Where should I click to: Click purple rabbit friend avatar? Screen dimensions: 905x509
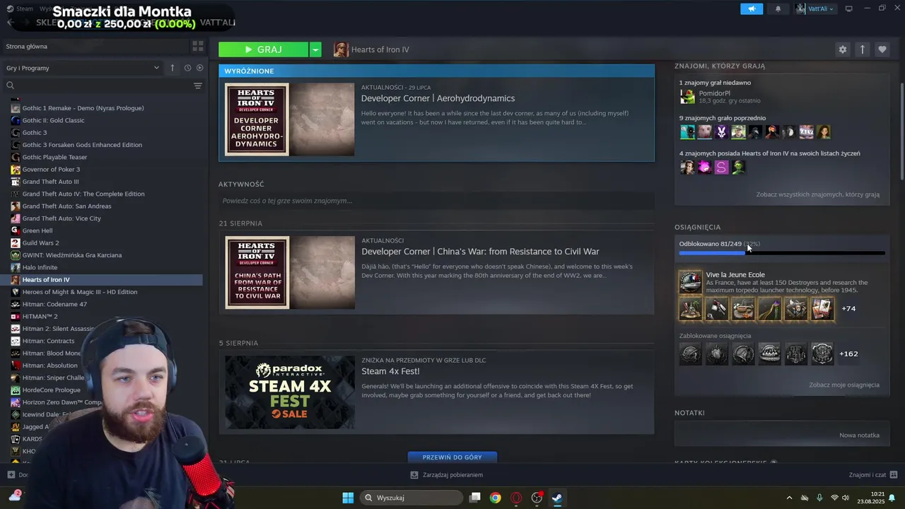[x=721, y=132]
